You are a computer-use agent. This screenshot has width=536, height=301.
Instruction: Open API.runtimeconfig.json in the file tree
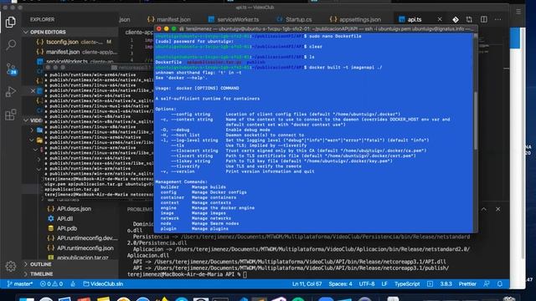85,248
